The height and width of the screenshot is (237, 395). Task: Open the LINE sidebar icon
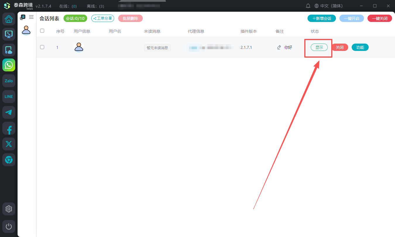pos(9,97)
